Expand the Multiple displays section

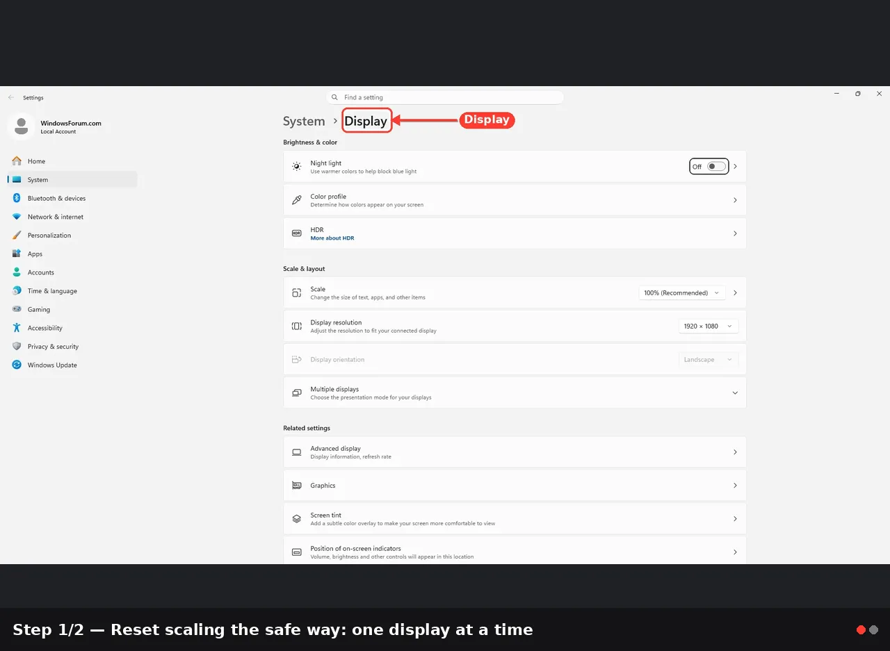tap(735, 393)
